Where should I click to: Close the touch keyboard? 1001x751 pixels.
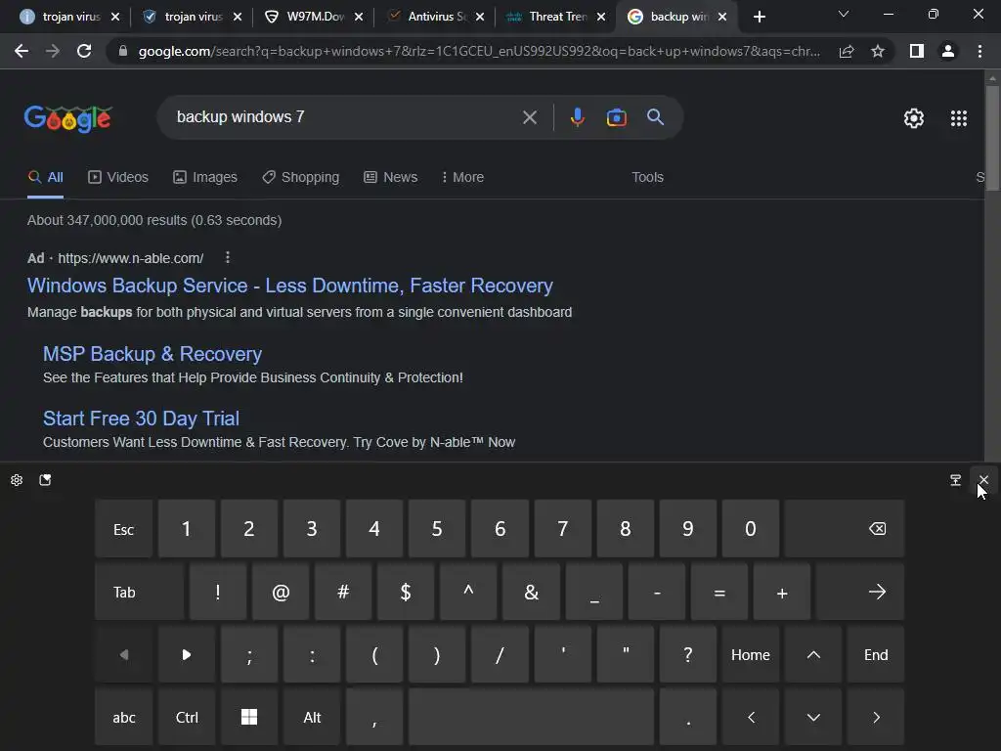(x=983, y=480)
